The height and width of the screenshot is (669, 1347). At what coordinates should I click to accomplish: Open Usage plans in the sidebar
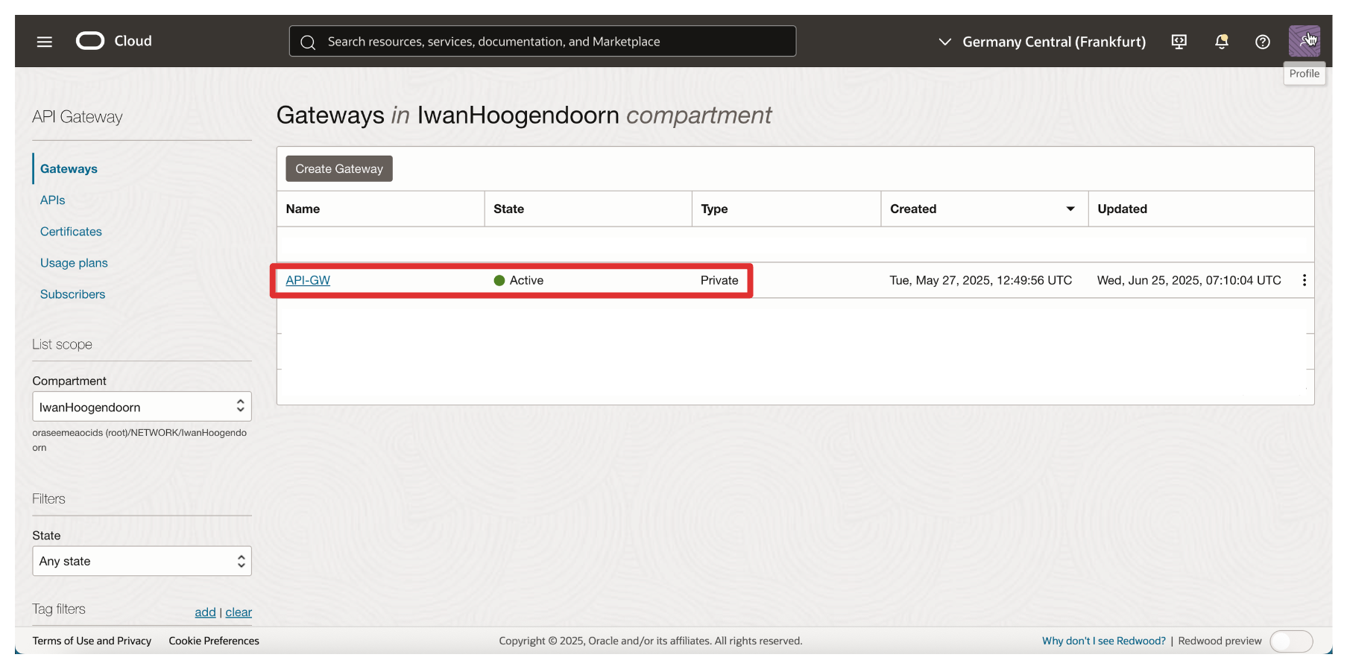coord(74,263)
